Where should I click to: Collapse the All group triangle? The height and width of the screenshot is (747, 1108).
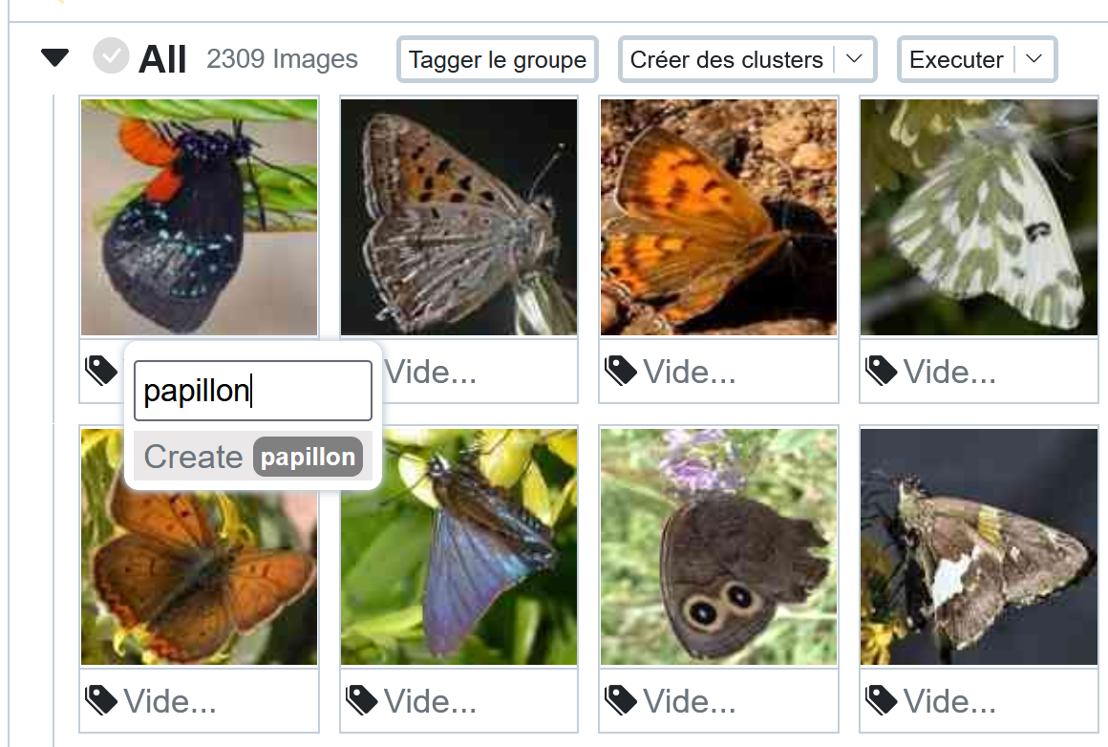pos(55,57)
